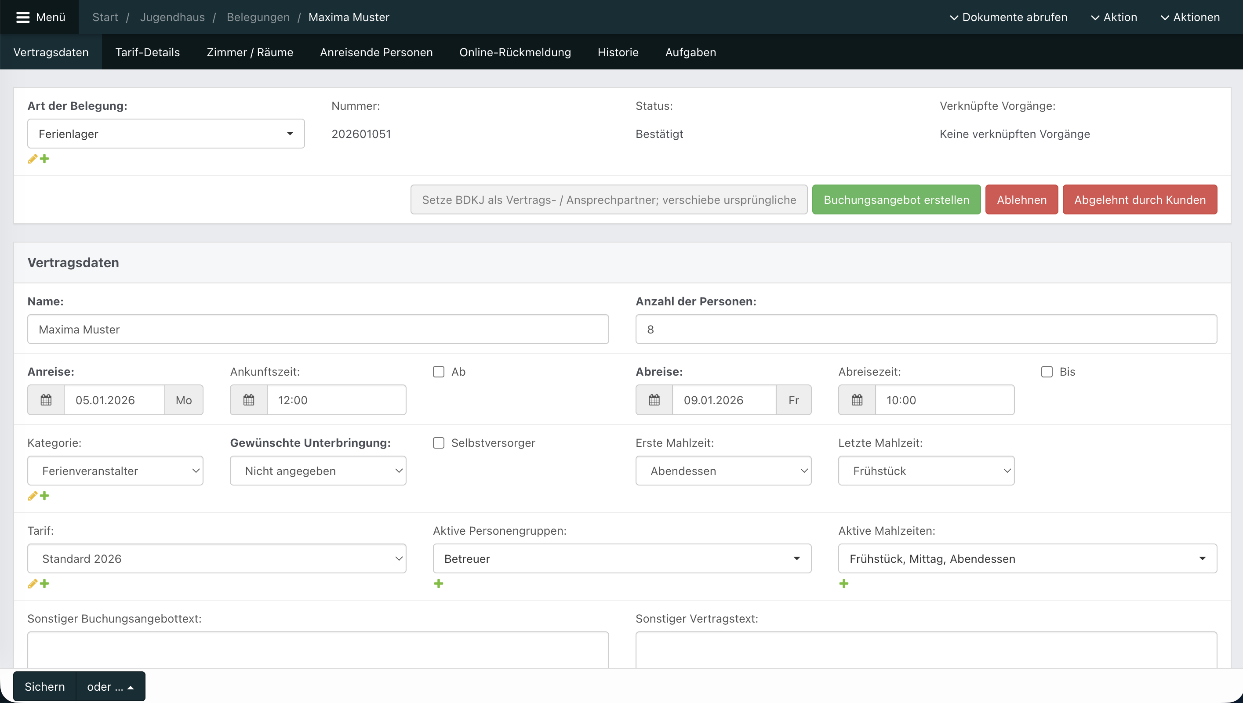Screen dimensions: 1243x703
Task: Click the Sichern button
Action: pos(44,686)
